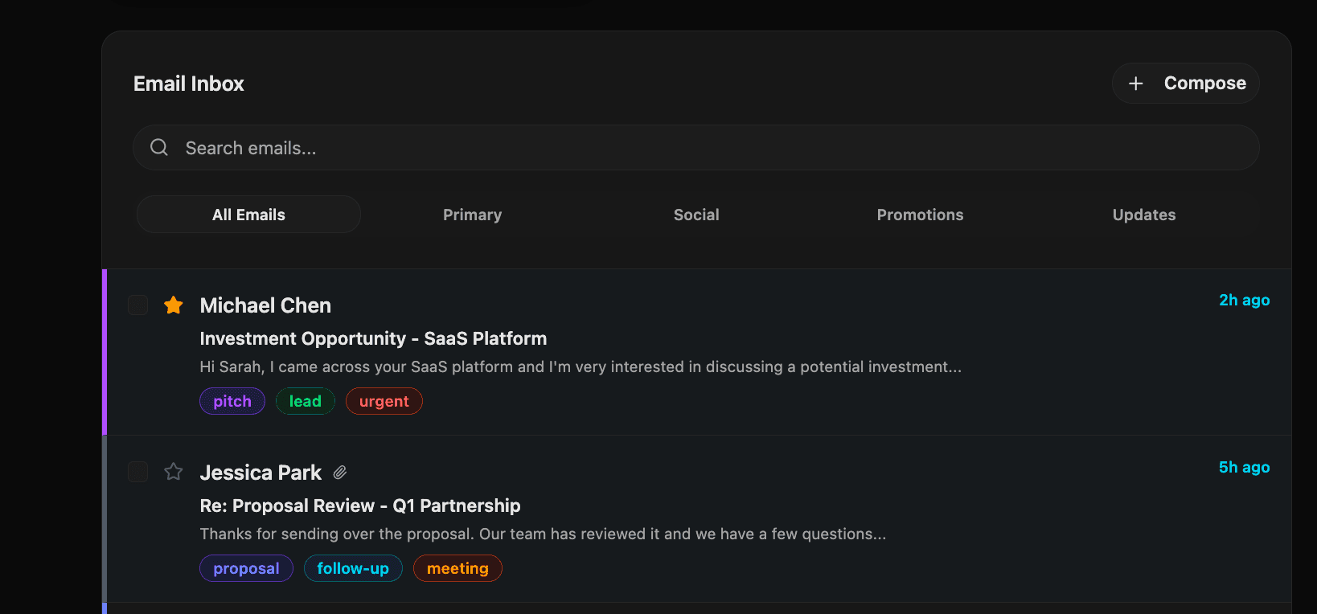The image size is (1317, 614).
Task: Open subject Investment Opportunity - SaaS Platform
Action: coord(373,338)
